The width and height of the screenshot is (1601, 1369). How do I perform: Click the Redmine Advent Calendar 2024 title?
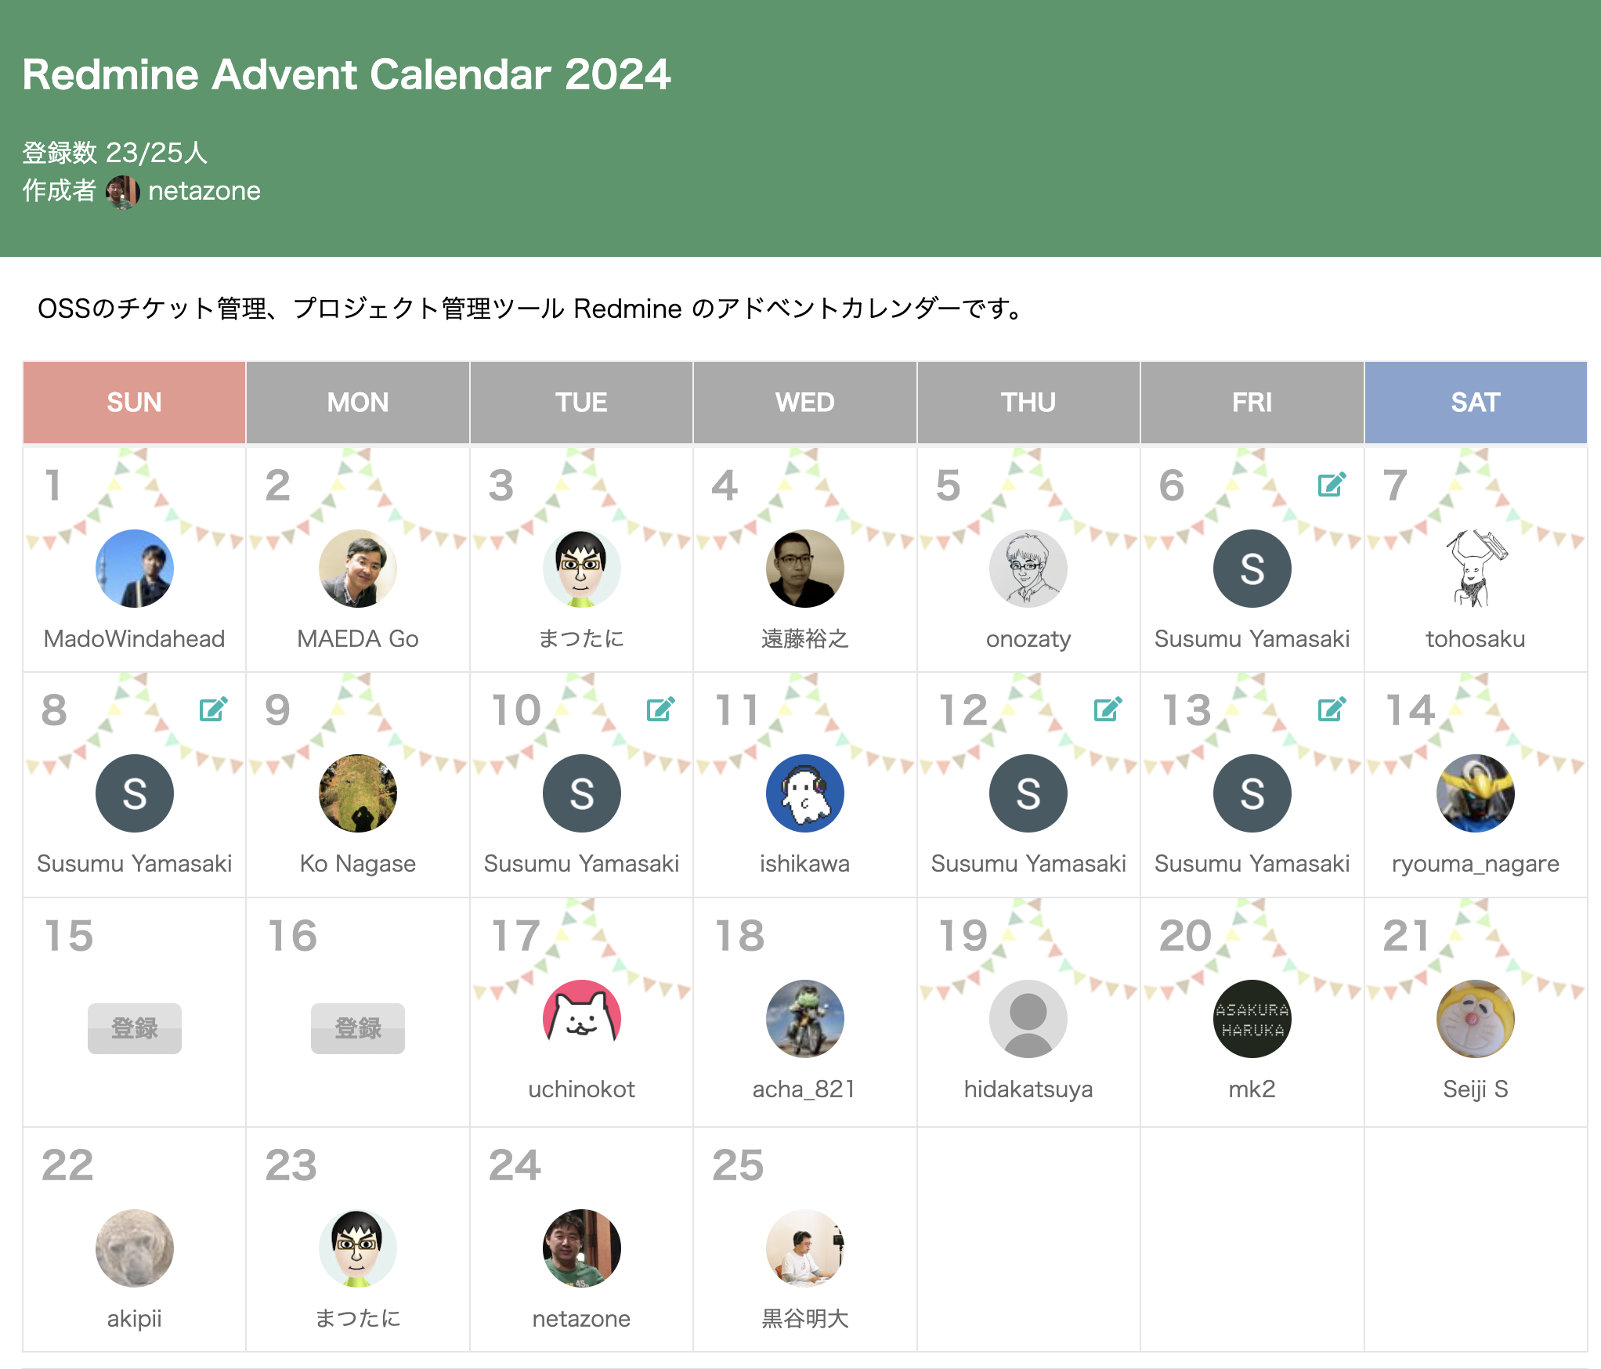coord(346,74)
